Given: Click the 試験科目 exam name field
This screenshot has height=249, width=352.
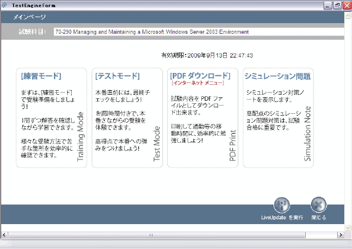Looking at the screenshot, I should [199, 32].
